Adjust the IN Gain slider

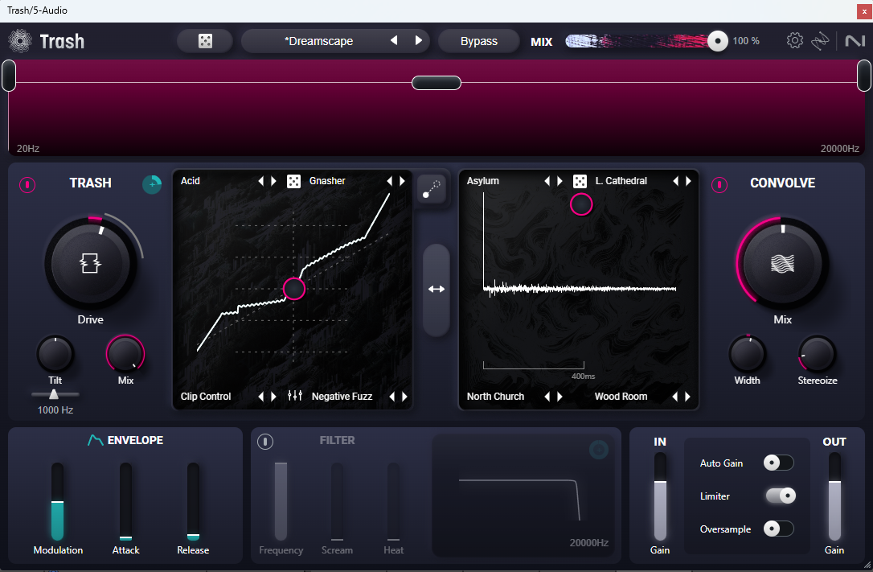click(660, 496)
